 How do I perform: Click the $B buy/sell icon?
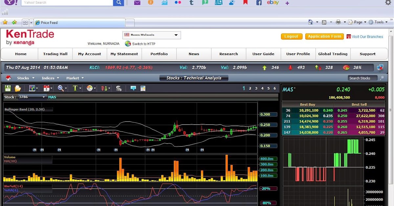click(104, 88)
